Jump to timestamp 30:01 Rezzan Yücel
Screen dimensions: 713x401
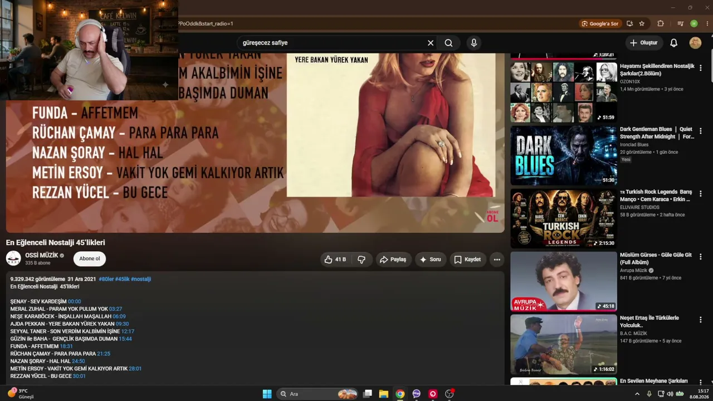79,376
